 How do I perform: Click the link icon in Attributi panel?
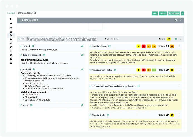82,69
